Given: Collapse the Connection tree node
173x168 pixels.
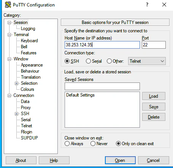Looking at the screenshot, I should pos(9,95).
